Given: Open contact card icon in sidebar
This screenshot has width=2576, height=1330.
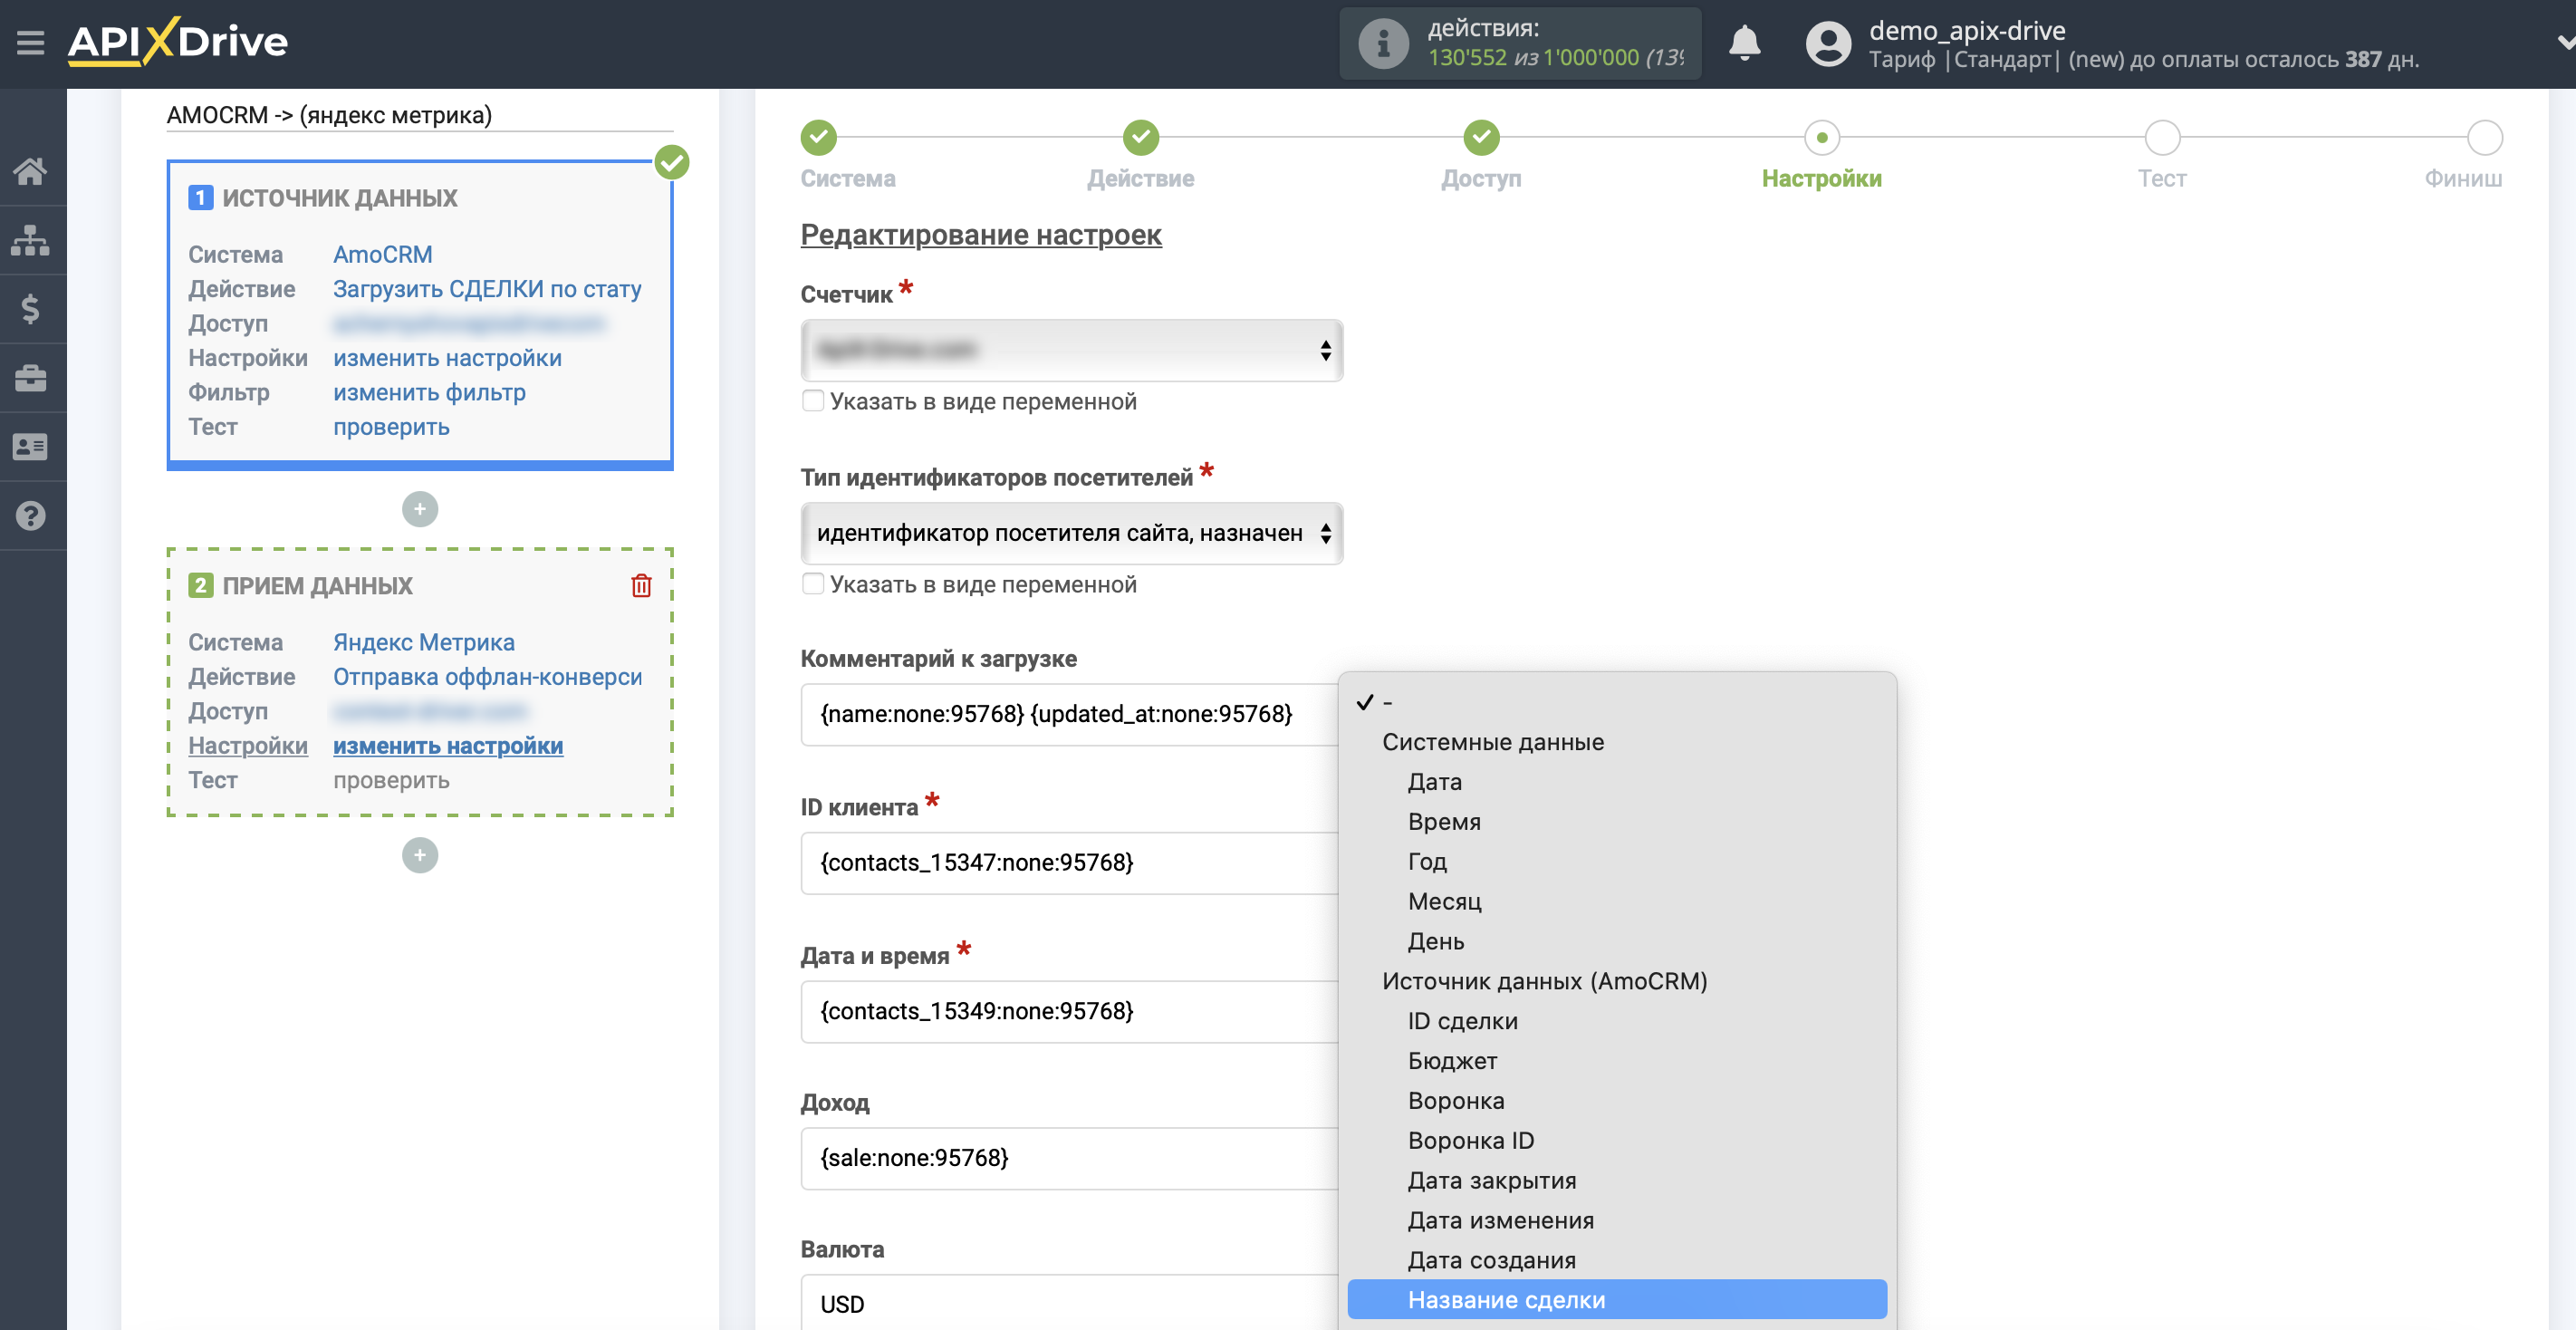Looking at the screenshot, I should point(31,447).
